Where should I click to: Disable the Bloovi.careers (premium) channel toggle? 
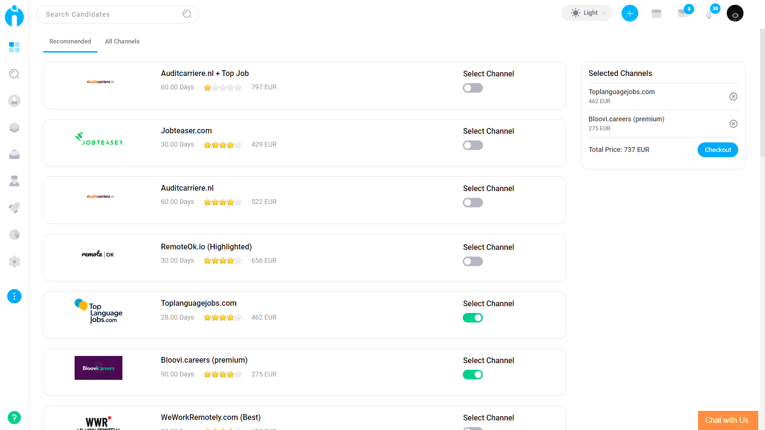coord(473,375)
